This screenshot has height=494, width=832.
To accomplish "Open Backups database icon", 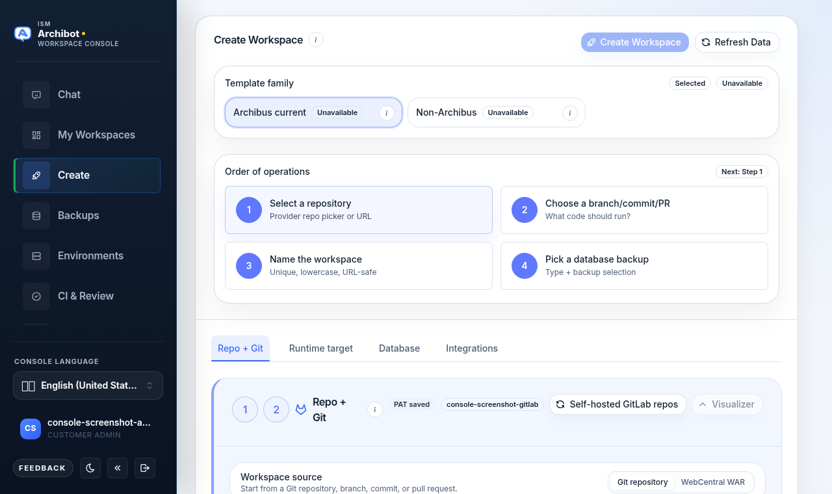I will point(36,216).
